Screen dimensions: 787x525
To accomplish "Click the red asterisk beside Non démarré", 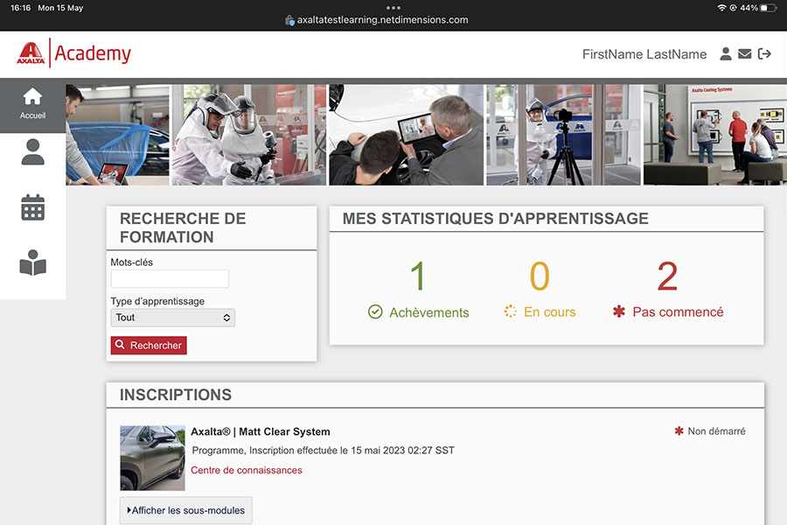I will (679, 430).
